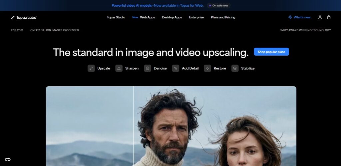Click the Stabilize icon
Screen dimensions: 341x166
(x=235, y=68)
